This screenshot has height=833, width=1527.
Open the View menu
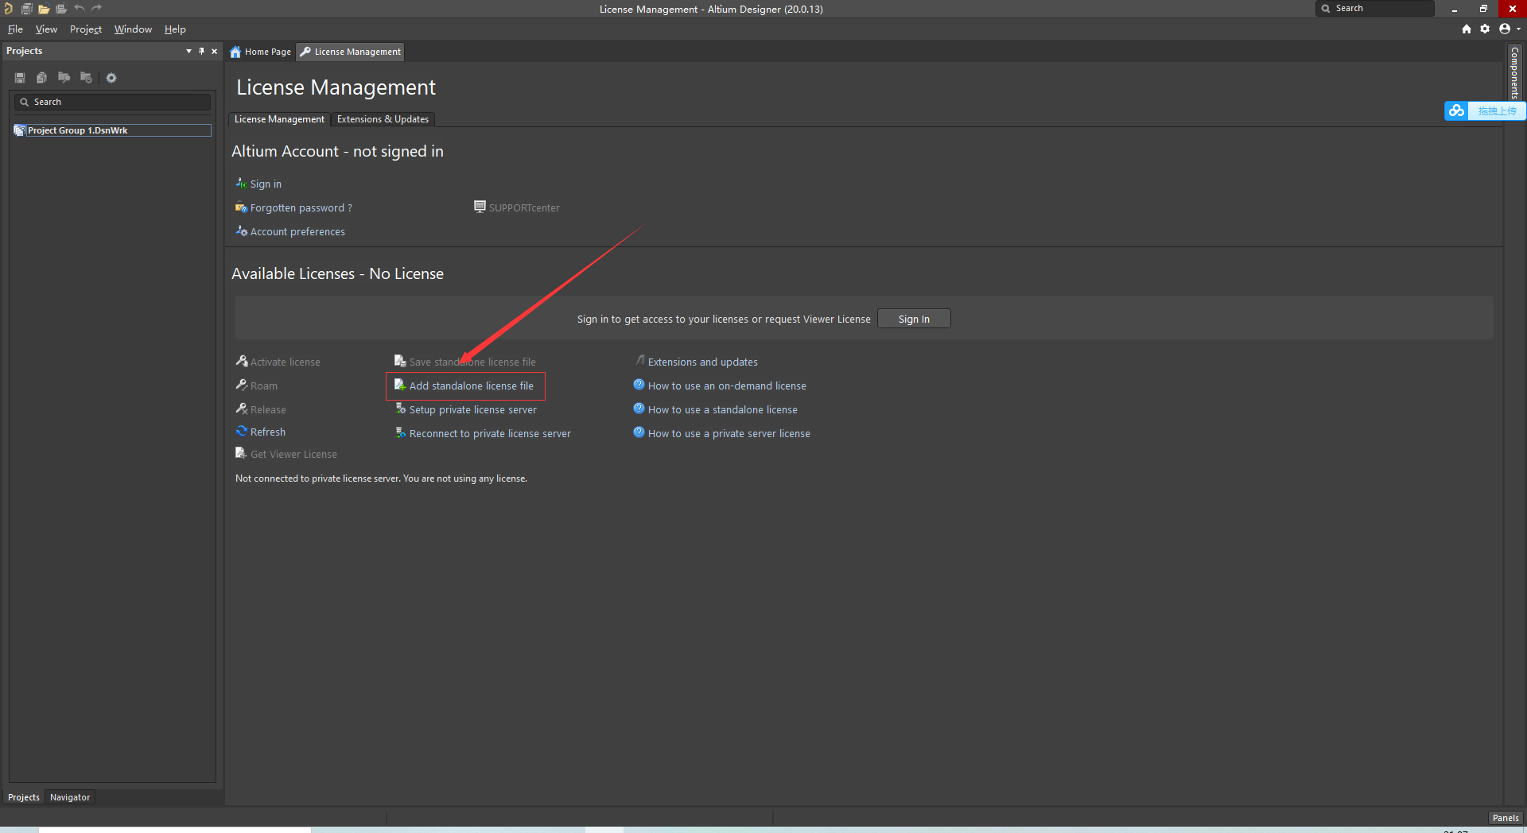[46, 29]
